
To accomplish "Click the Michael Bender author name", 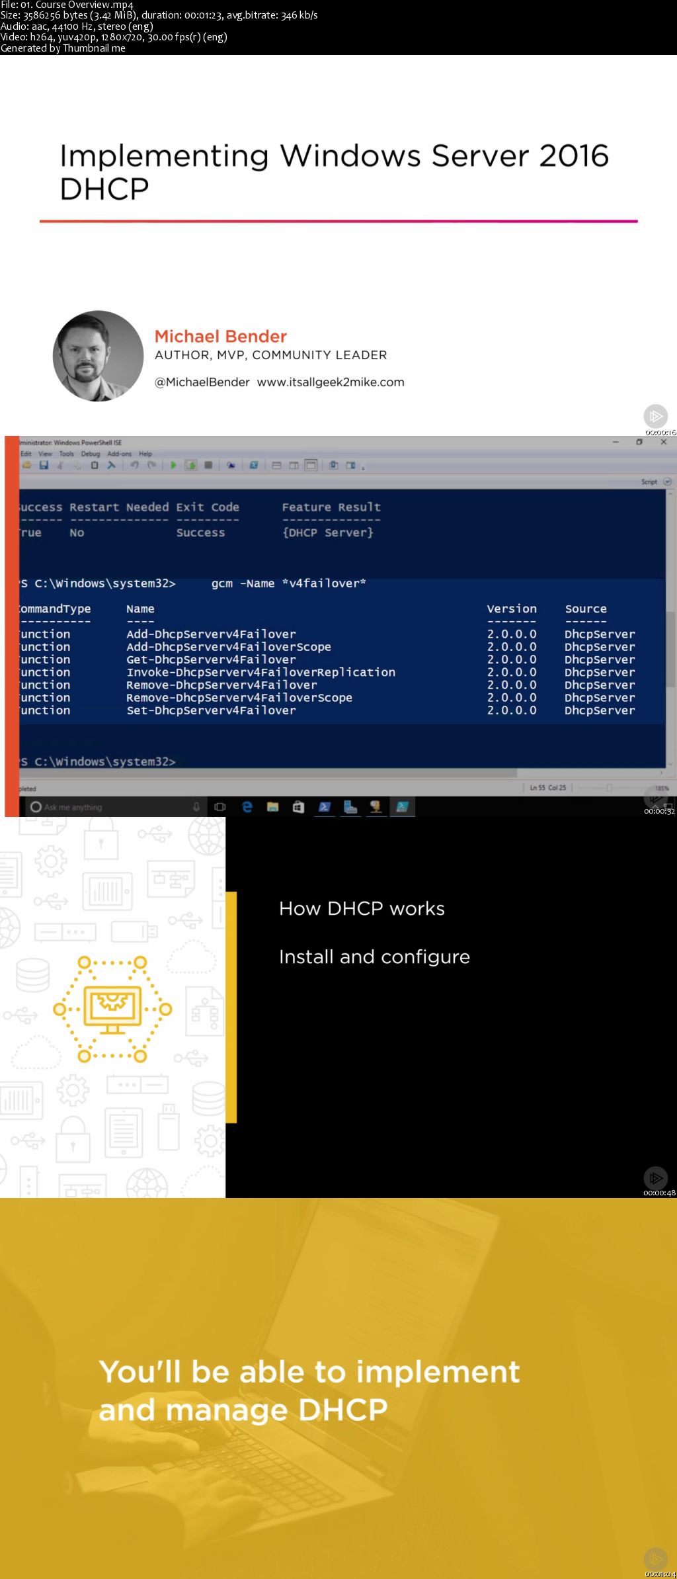I will click(221, 336).
